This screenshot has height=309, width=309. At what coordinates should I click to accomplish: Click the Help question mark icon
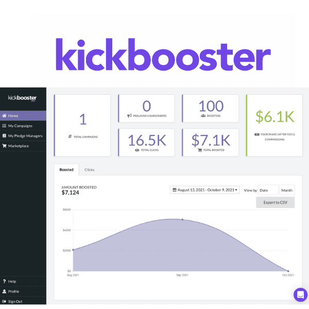coord(4,281)
